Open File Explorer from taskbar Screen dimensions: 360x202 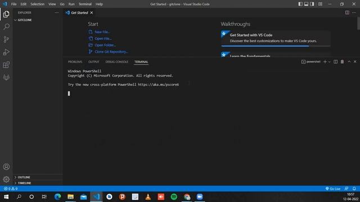70,197
